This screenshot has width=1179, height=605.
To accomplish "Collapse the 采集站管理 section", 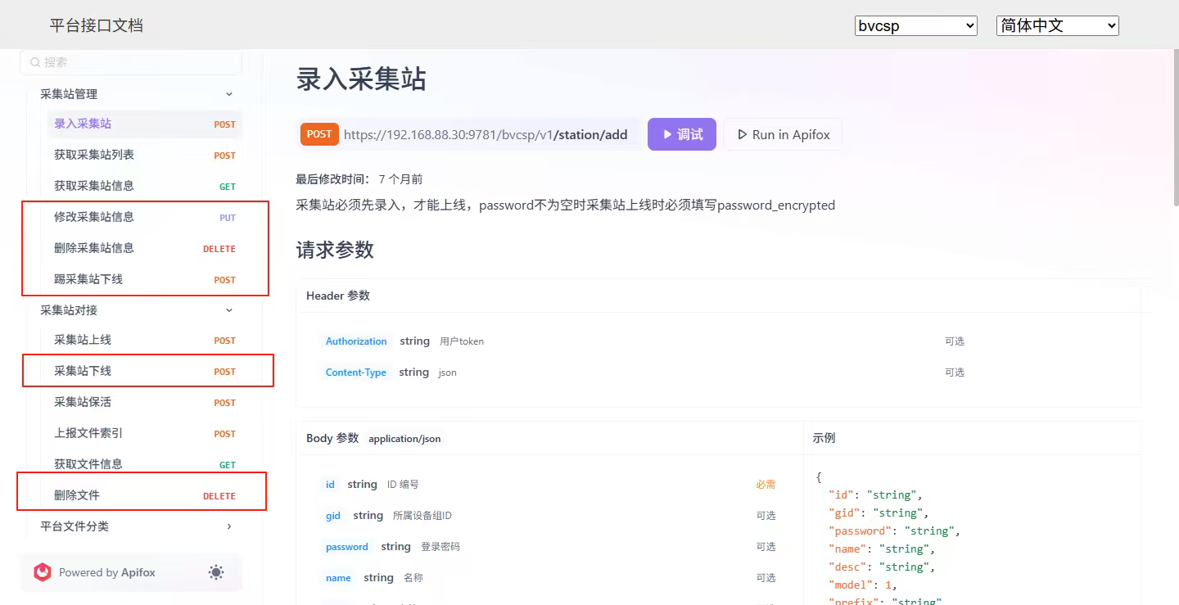I will [x=229, y=94].
